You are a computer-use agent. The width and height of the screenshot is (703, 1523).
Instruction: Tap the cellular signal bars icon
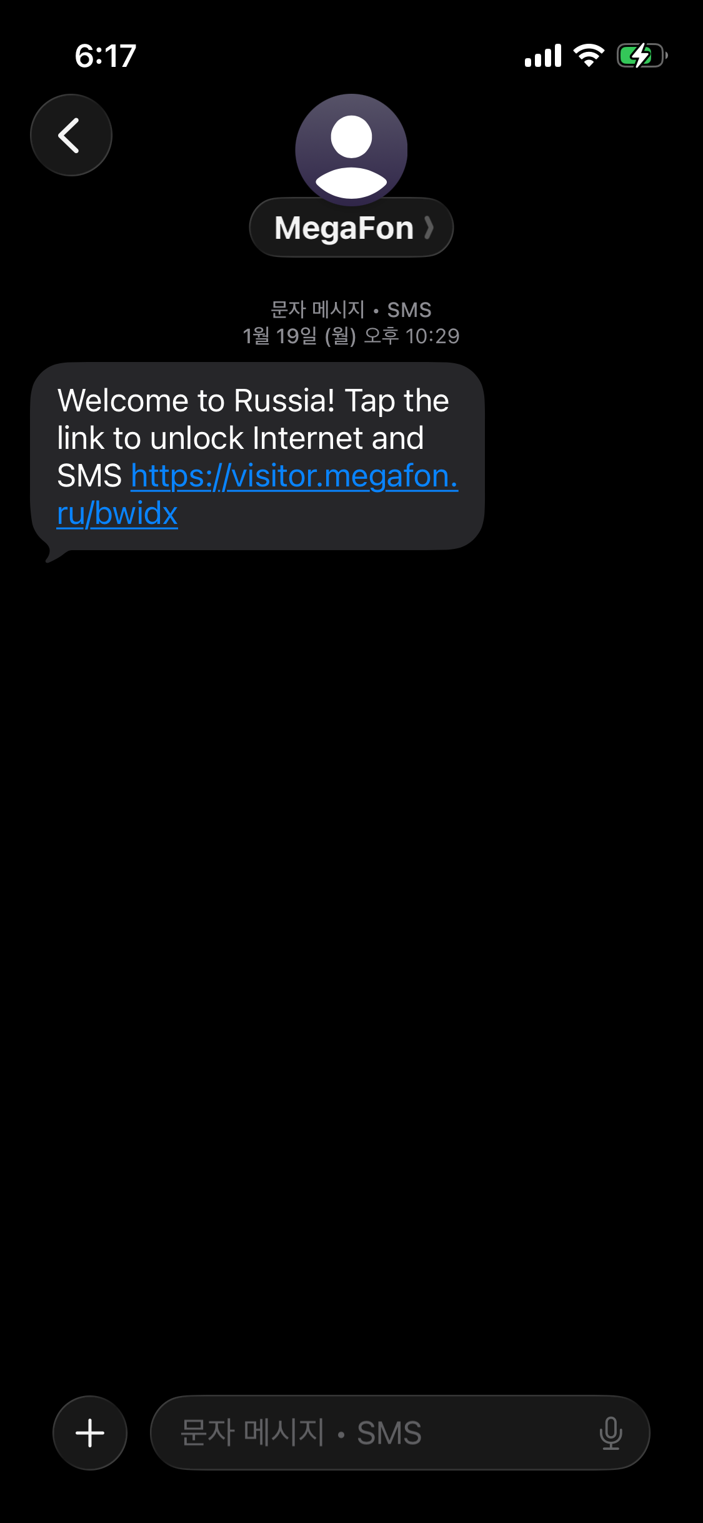(543, 56)
